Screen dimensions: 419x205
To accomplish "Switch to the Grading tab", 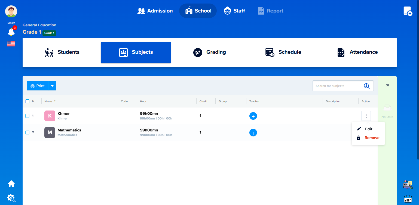I will click(210, 52).
